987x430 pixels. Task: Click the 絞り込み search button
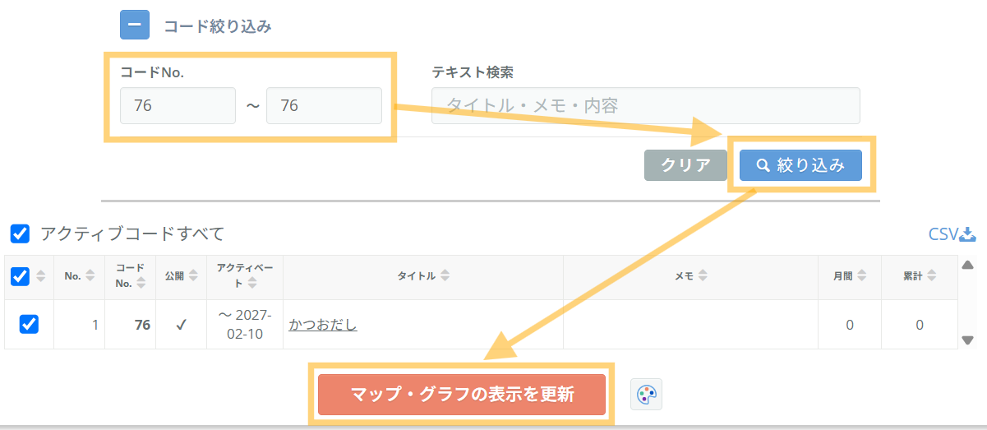pos(800,165)
